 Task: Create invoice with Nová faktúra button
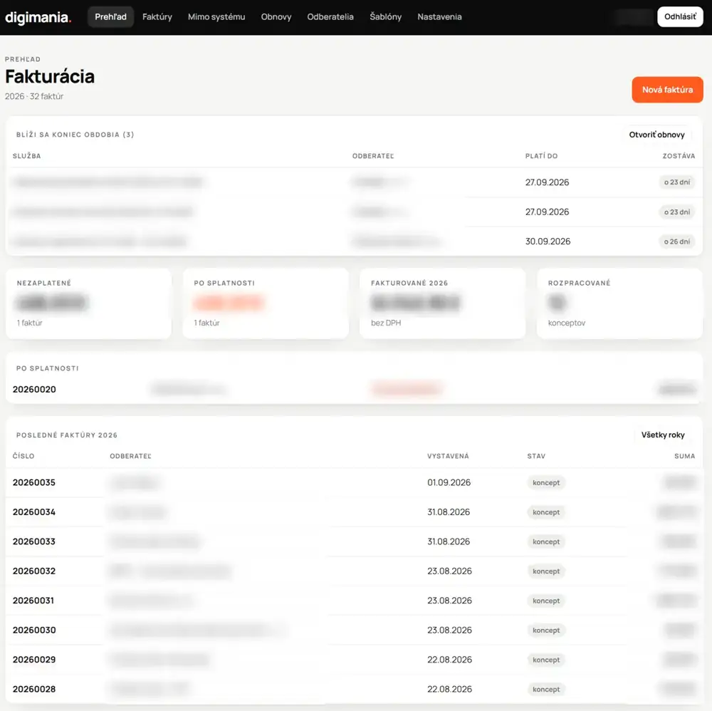coord(667,90)
